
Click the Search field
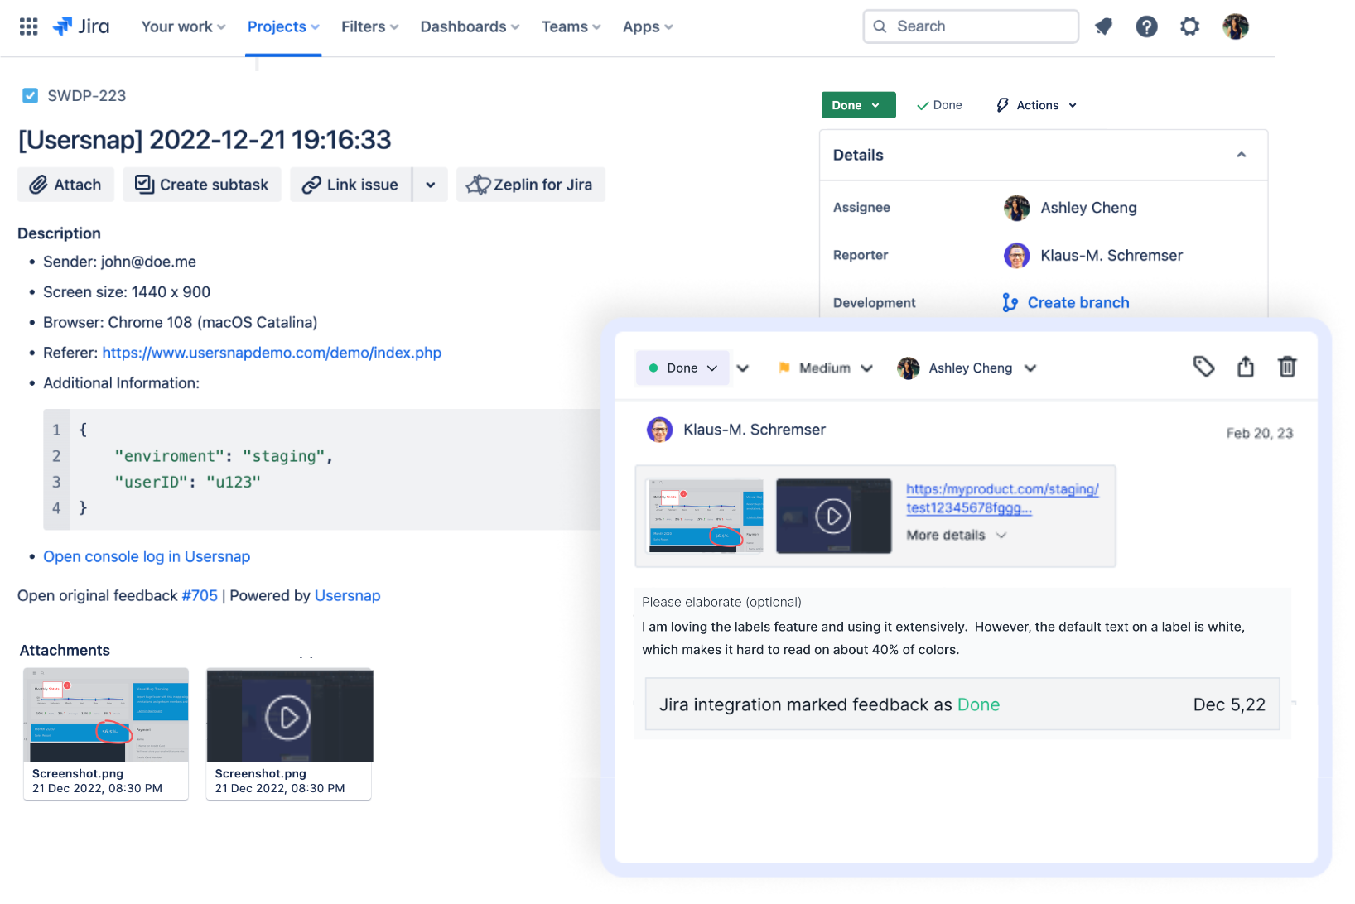pos(970,26)
